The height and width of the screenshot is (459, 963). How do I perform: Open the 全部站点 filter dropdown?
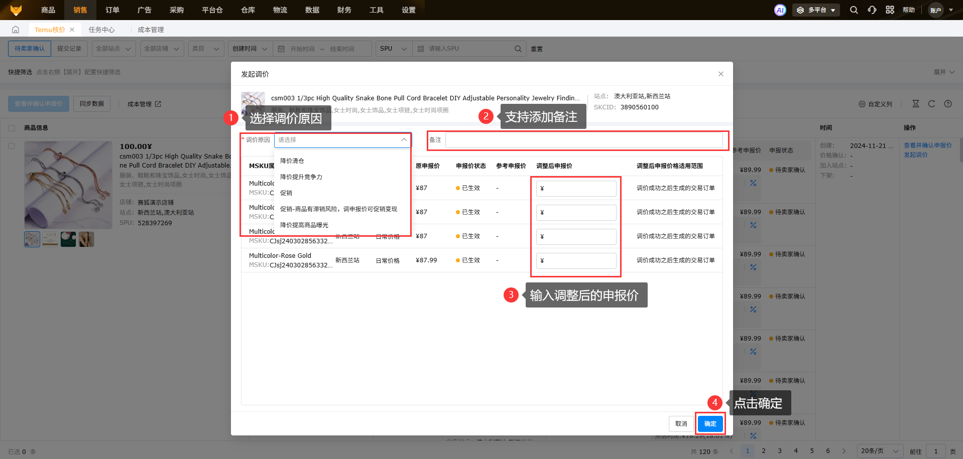113,49
